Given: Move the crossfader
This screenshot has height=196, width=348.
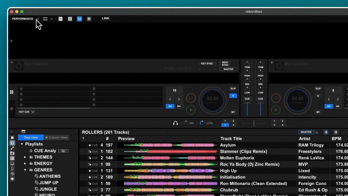Looking at the screenshot, I should [254, 123].
